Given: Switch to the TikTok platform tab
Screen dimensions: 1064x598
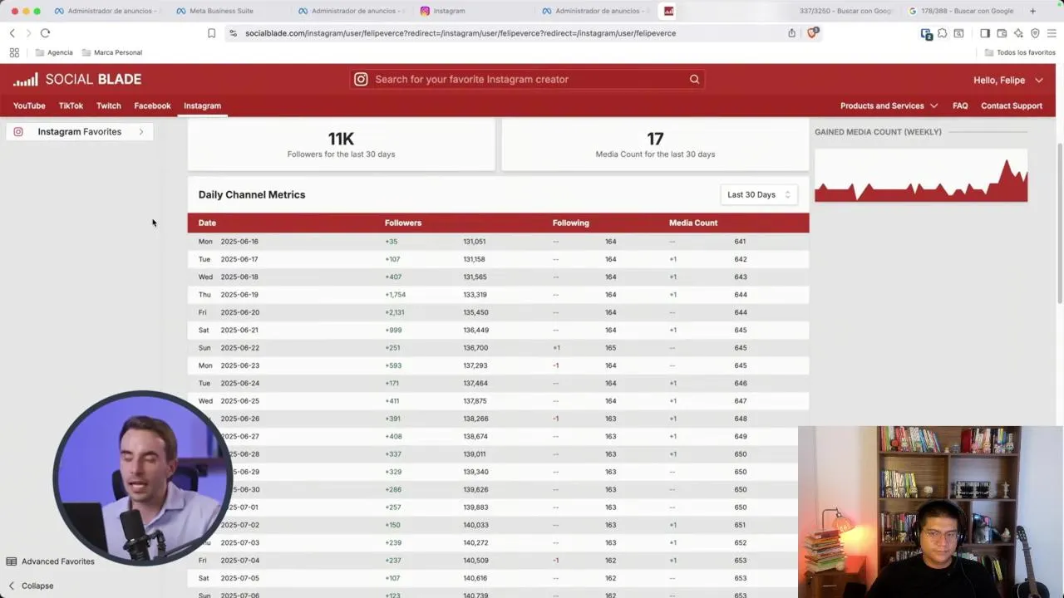Looking at the screenshot, I should tap(71, 105).
